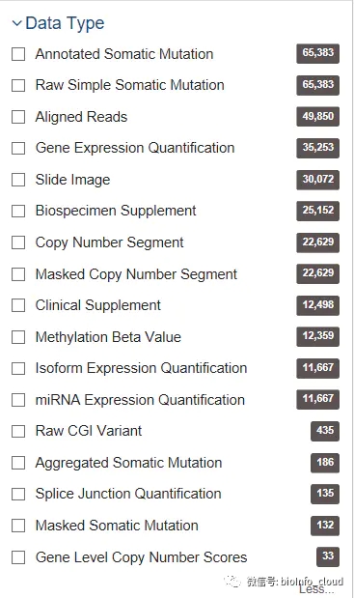The height and width of the screenshot is (598, 354).
Task: Choose the Methylation Beta Value label
Action: [x=108, y=337]
